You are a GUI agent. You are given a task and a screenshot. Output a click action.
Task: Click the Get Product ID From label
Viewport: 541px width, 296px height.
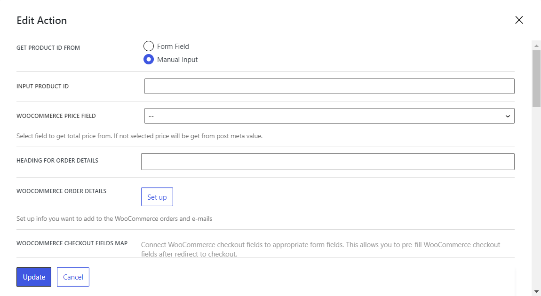pos(48,47)
